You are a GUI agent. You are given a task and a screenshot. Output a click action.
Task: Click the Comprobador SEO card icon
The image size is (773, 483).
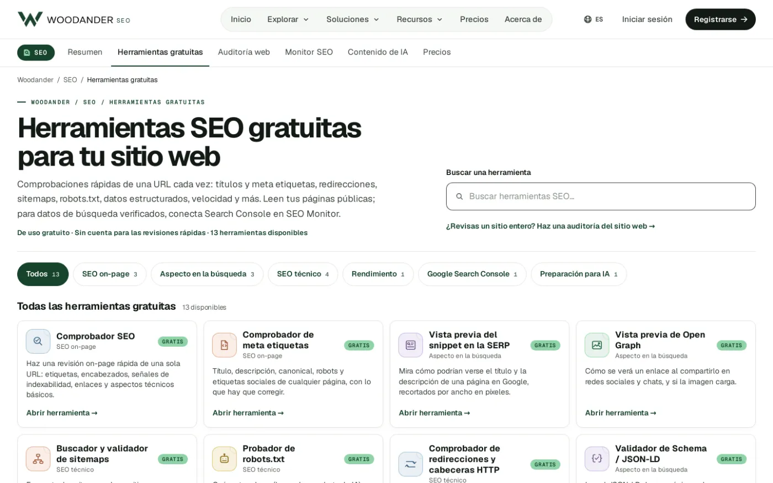pos(38,341)
